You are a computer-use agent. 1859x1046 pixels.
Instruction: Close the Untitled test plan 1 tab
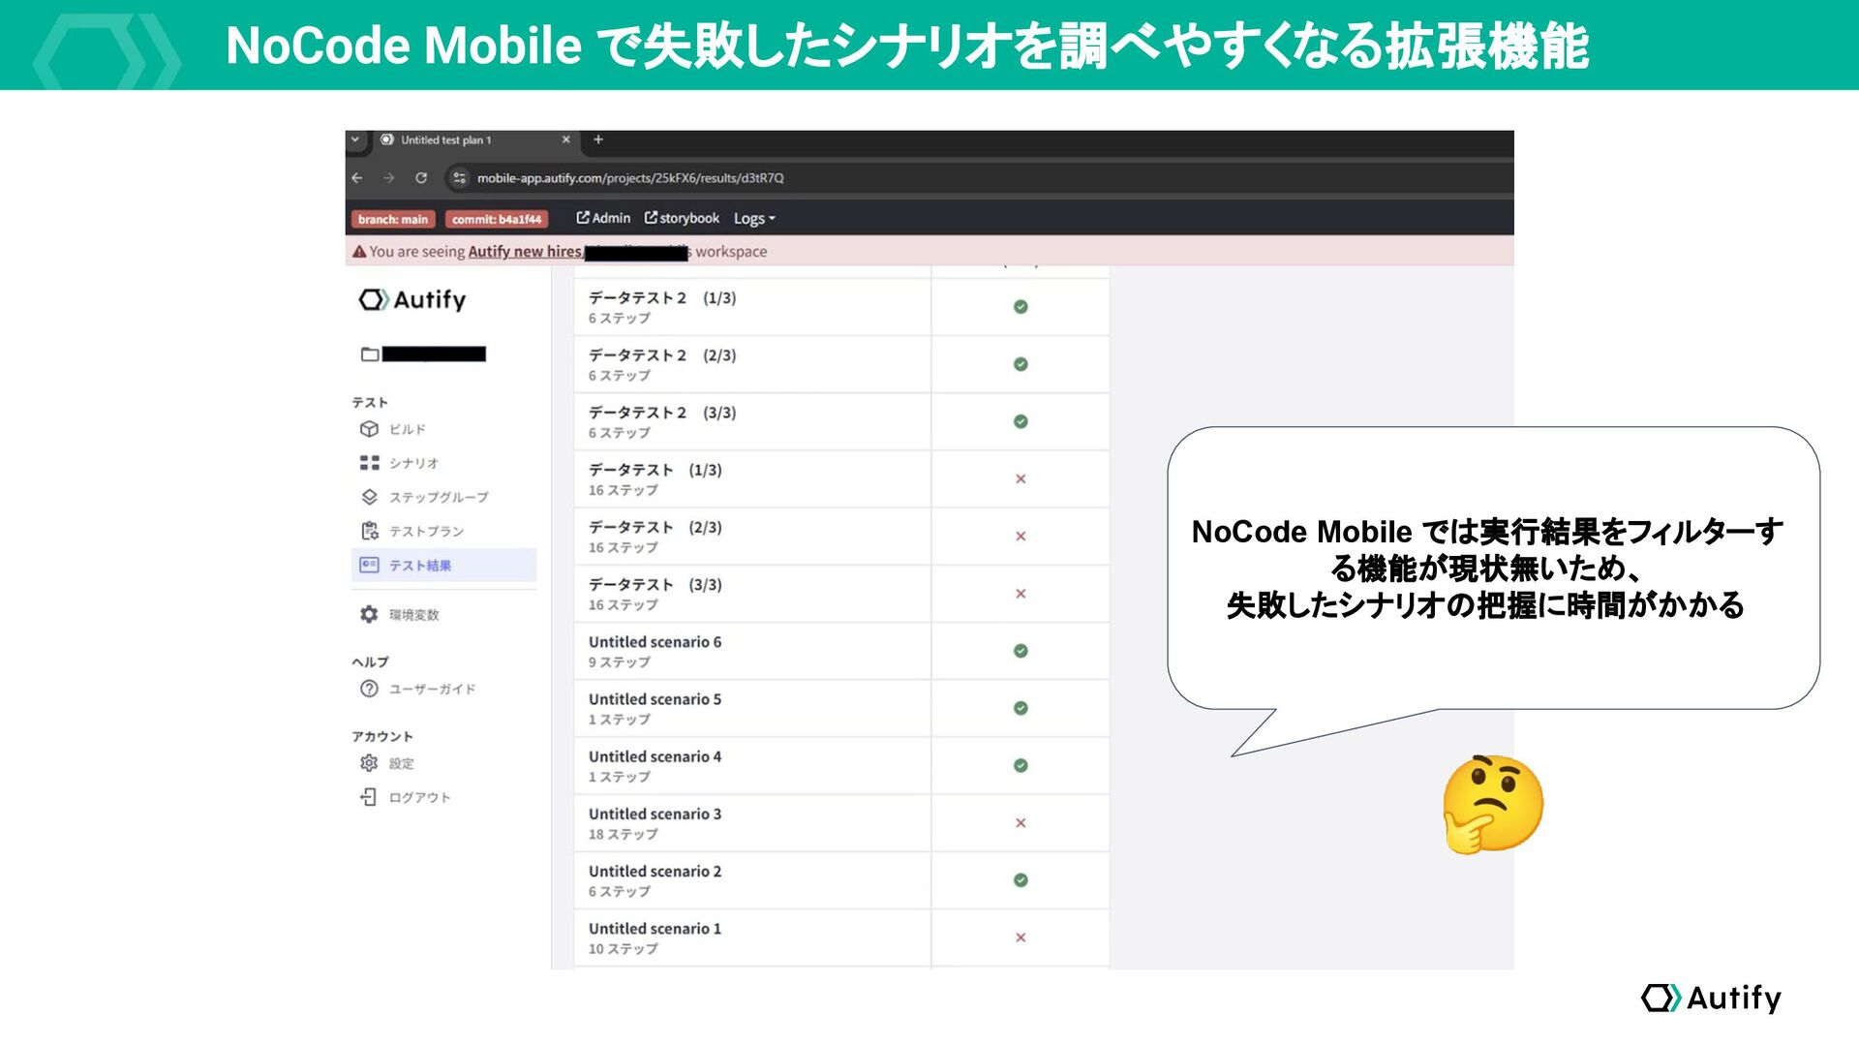(566, 139)
